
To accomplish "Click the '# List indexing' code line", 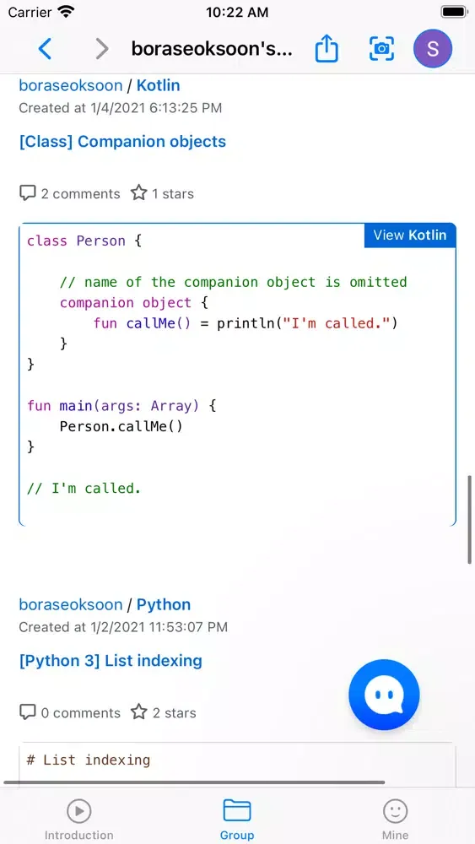I will click(89, 760).
